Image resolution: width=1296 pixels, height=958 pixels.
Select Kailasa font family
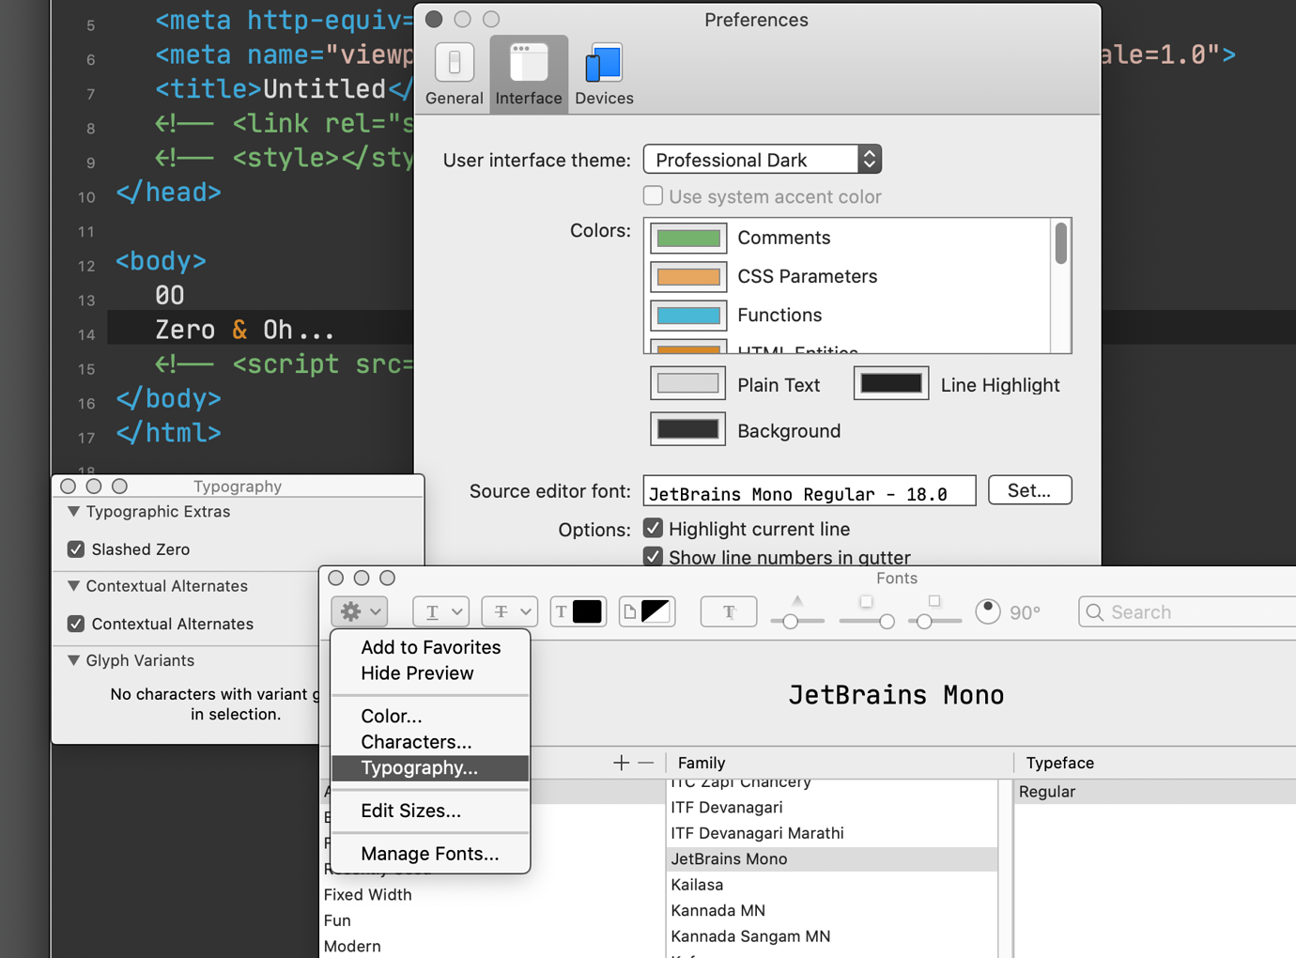tap(832, 885)
